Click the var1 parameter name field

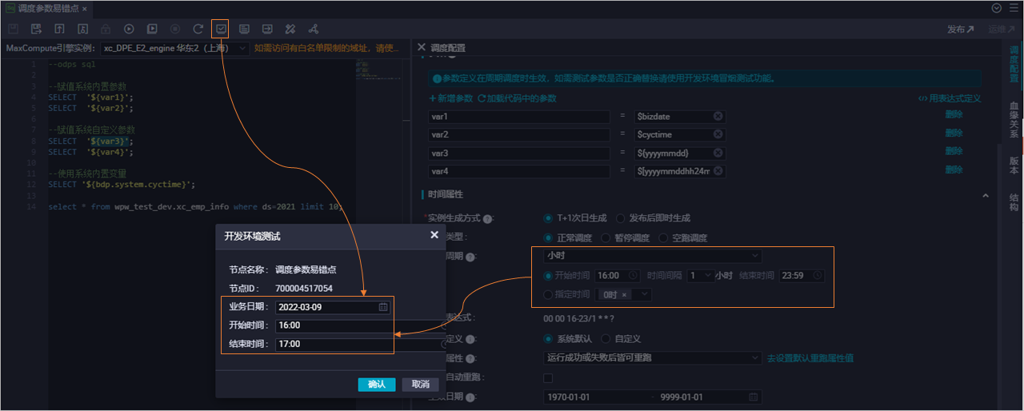click(519, 117)
